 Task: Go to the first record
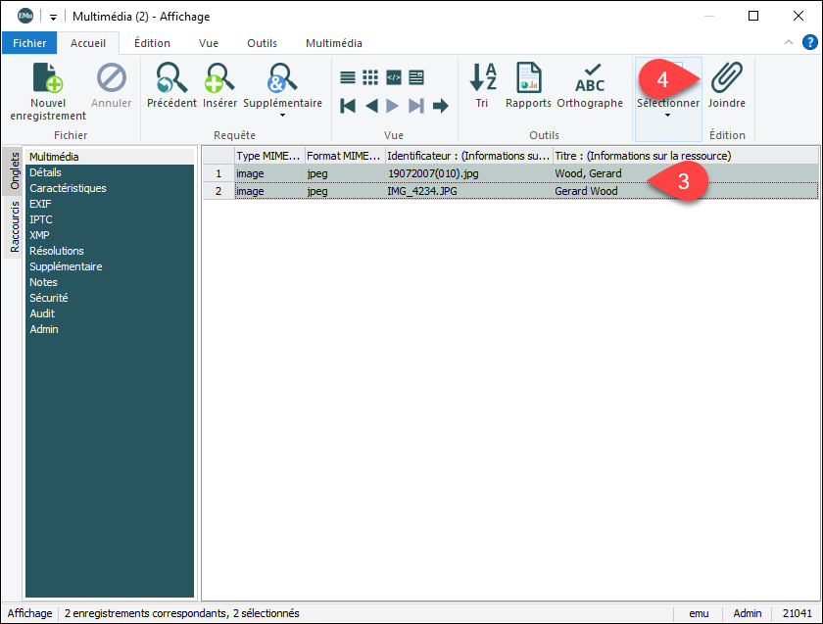[x=348, y=106]
